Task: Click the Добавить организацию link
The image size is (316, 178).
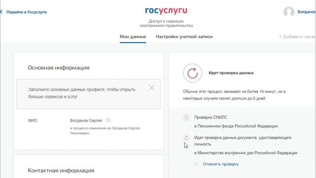Action: [x=297, y=37]
